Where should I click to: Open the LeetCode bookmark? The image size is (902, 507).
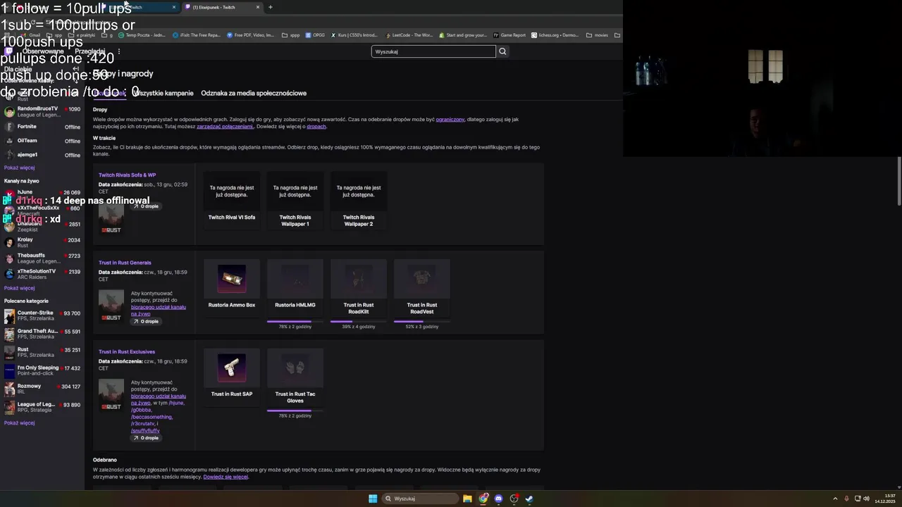[x=410, y=35]
